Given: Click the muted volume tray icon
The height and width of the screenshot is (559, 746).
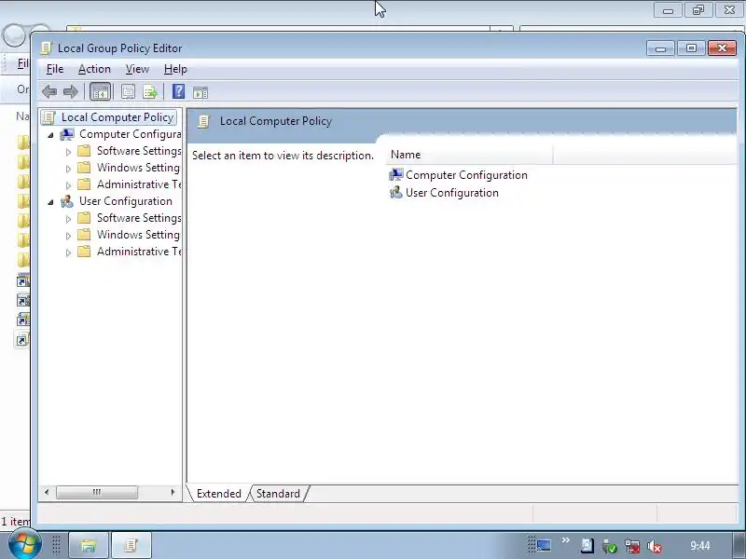Looking at the screenshot, I should pos(656,546).
